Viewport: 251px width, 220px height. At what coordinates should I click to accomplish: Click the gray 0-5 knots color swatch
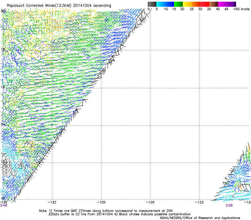pos(152,4)
